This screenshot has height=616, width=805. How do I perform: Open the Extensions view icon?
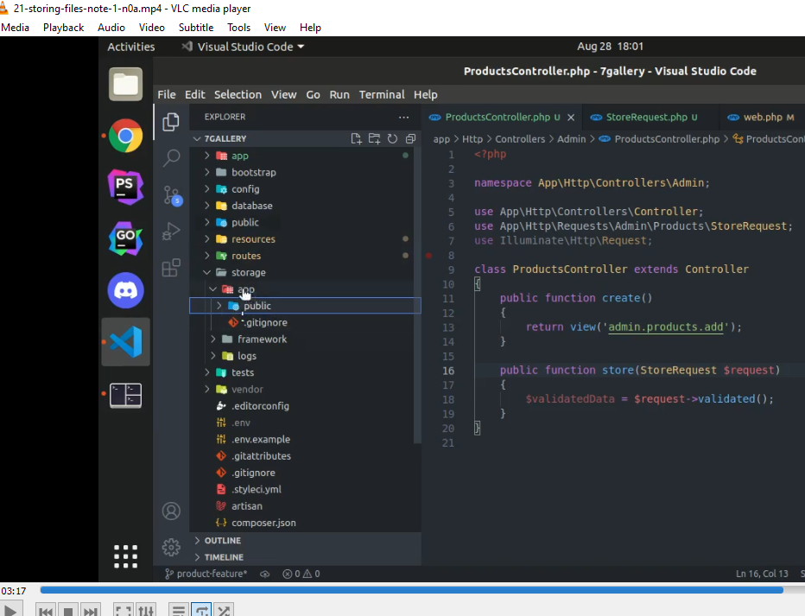pyautogui.click(x=171, y=268)
